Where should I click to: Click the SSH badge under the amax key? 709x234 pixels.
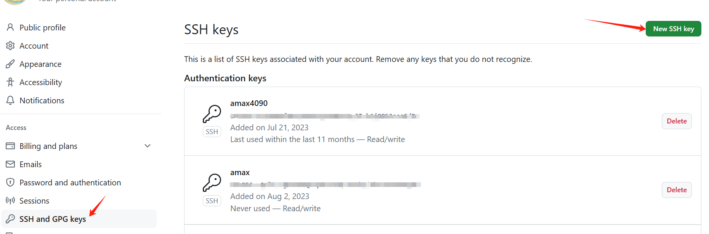click(212, 201)
